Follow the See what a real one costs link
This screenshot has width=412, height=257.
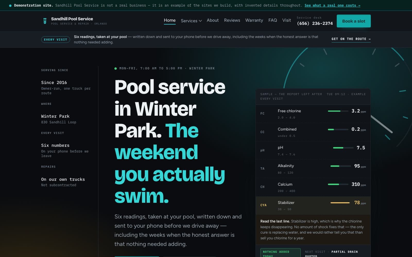click(x=332, y=5)
